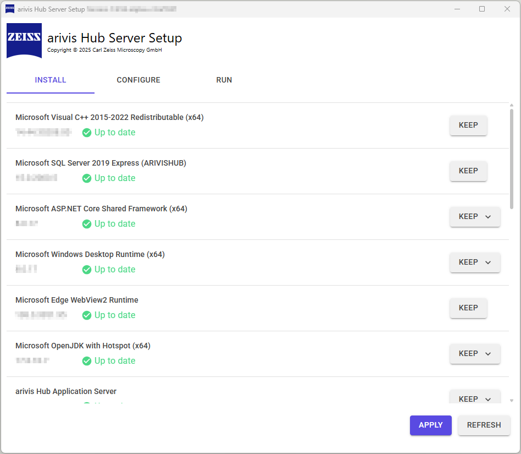521x454 pixels.
Task: Select the INSTALL tab
Action: coord(50,80)
